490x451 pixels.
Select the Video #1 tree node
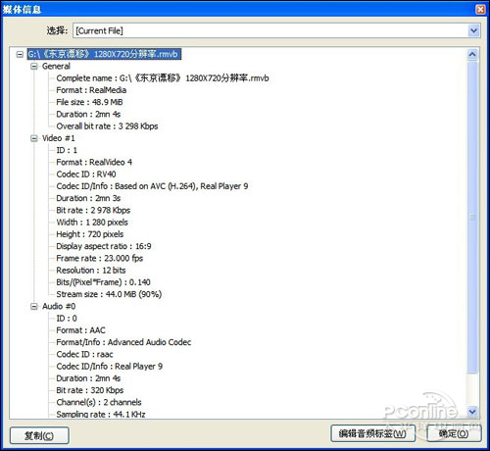click(x=58, y=138)
